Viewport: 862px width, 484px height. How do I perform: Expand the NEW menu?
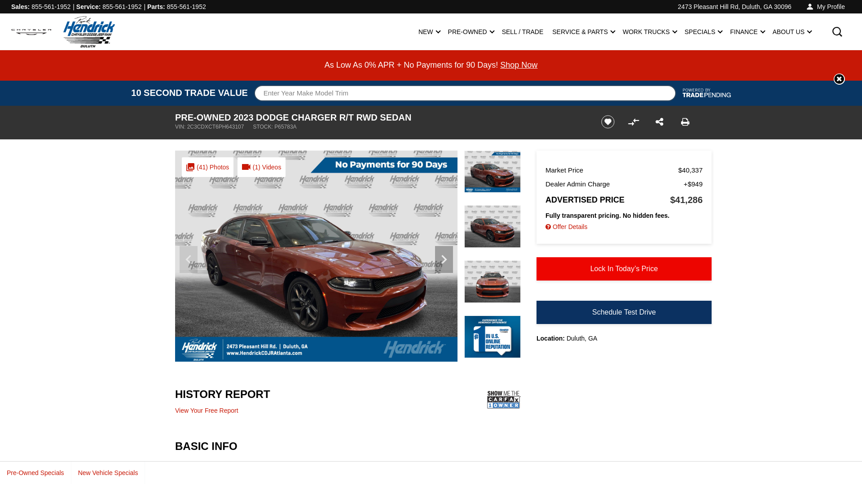[x=429, y=32]
